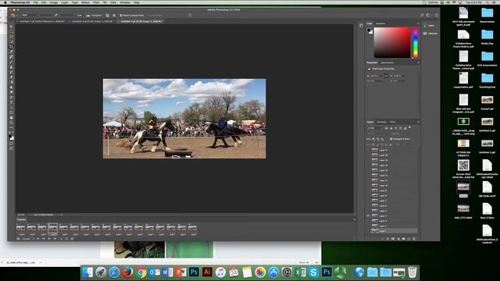Screen dimensions: 500x281
Task: Switch to the Channels tab
Action: (x=381, y=122)
